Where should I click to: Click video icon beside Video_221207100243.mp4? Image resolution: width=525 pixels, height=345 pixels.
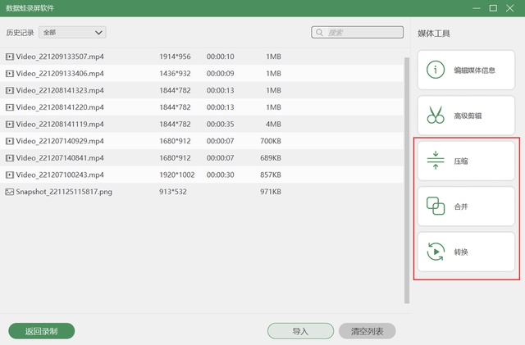click(x=10, y=175)
